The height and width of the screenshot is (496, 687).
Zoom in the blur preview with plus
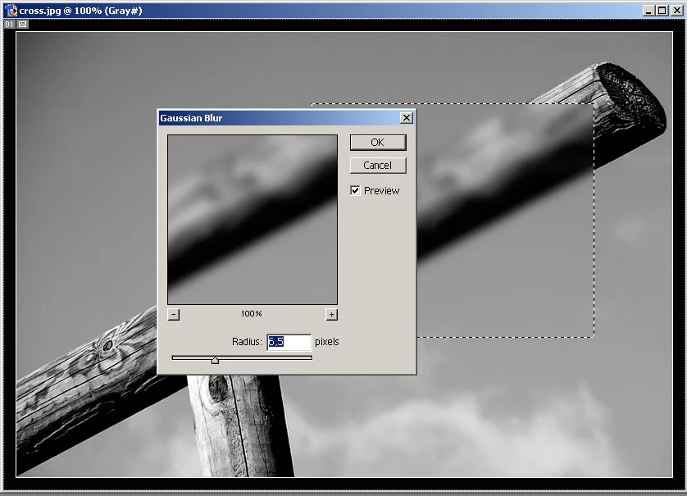331,314
